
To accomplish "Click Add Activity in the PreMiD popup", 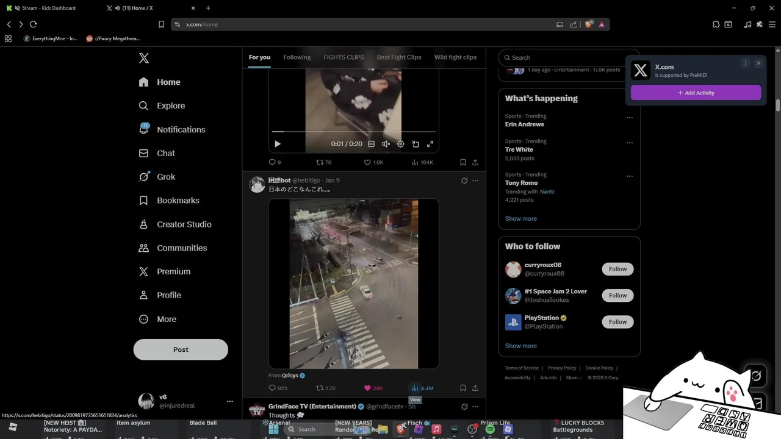I will click(x=696, y=93).
